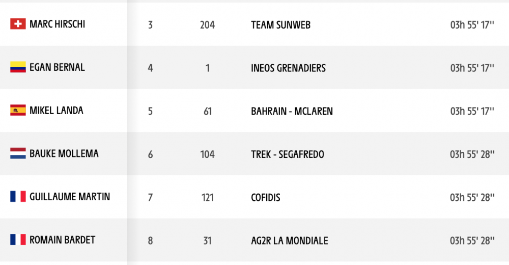Click the Swiss flag beside Marc Hirschi
Image resolution: width=509 pixels, height=265 pixels.
[18, 24]
